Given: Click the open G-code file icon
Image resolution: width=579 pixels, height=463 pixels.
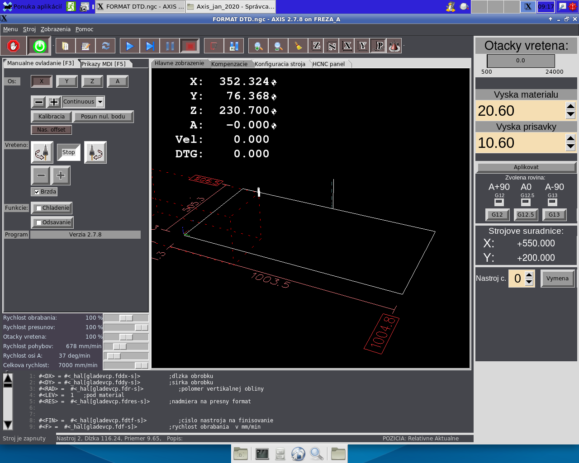Looking at the screenshot, I should pyautogui.click(x=65, y=46).
